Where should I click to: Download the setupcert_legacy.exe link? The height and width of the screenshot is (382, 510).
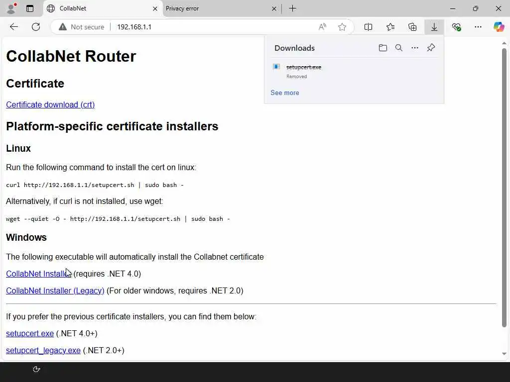[43, 351]
